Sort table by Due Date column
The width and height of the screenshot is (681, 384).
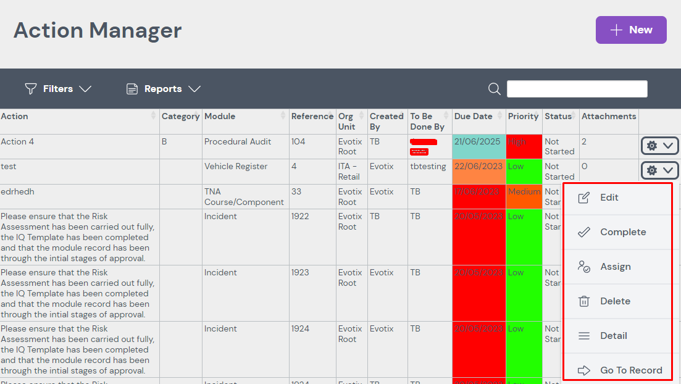pyautogui.click(x=474, y=116)
